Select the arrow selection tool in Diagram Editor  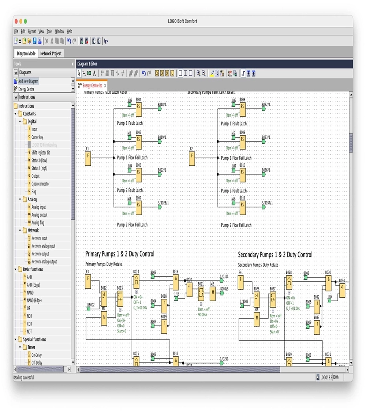[x=79, y=74]
